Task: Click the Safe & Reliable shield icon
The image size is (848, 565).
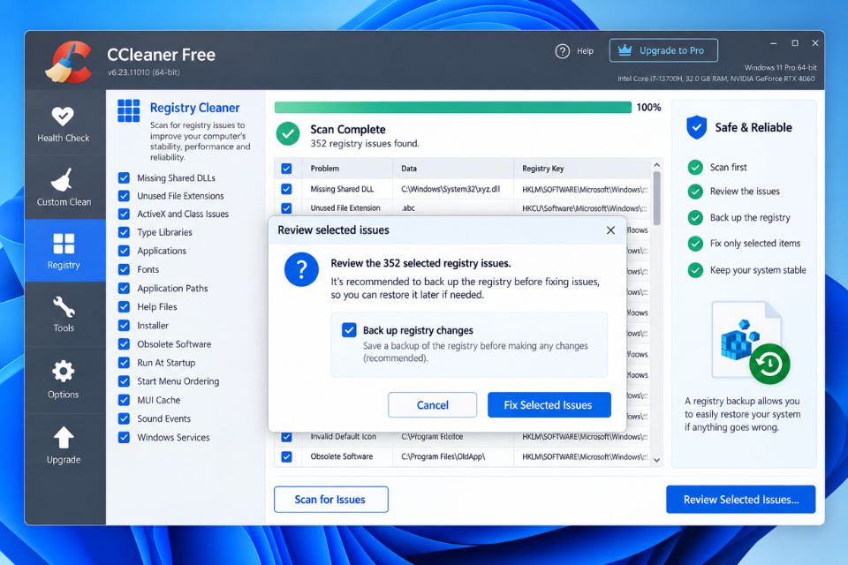Action: point(697,128)
